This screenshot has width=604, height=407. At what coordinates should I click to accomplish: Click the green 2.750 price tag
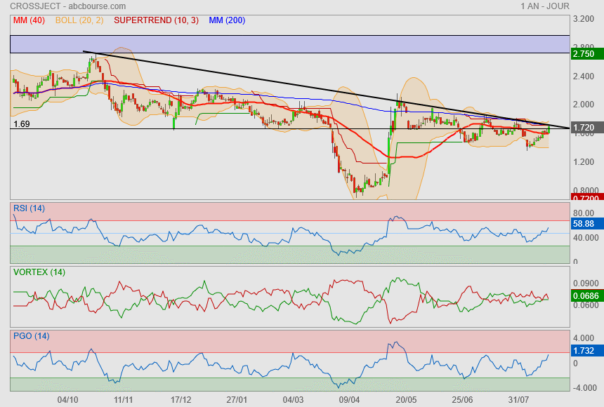tap(587, 54)
